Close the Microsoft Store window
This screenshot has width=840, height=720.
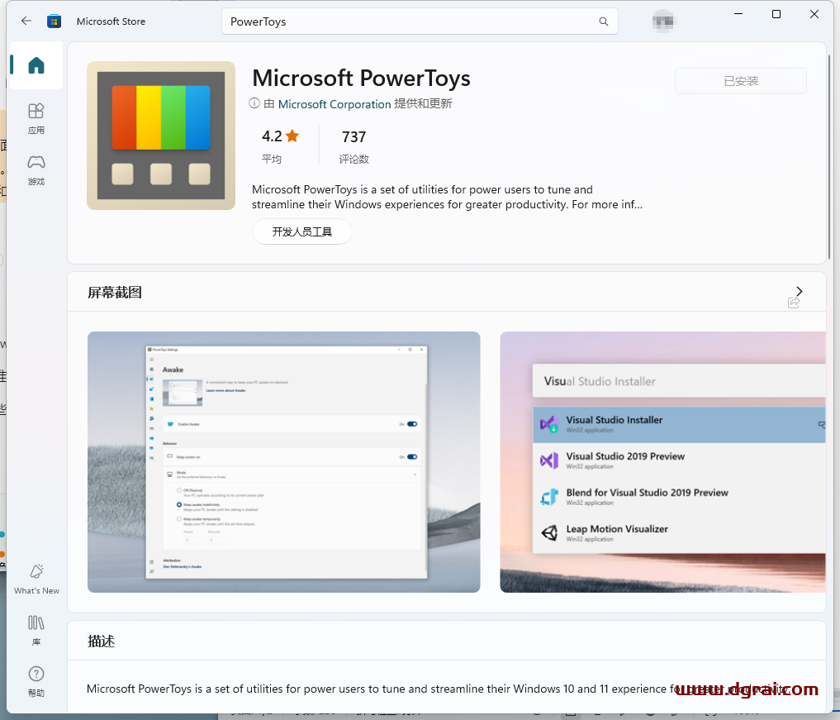click(x=814, y=14)
